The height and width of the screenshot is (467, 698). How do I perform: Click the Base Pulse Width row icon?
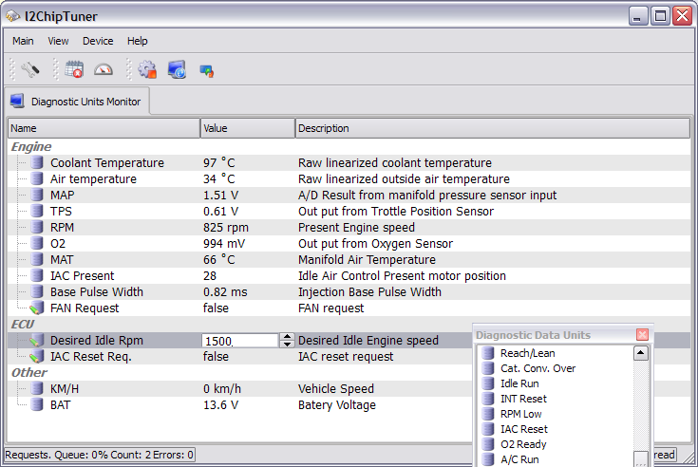pos(37,291)
